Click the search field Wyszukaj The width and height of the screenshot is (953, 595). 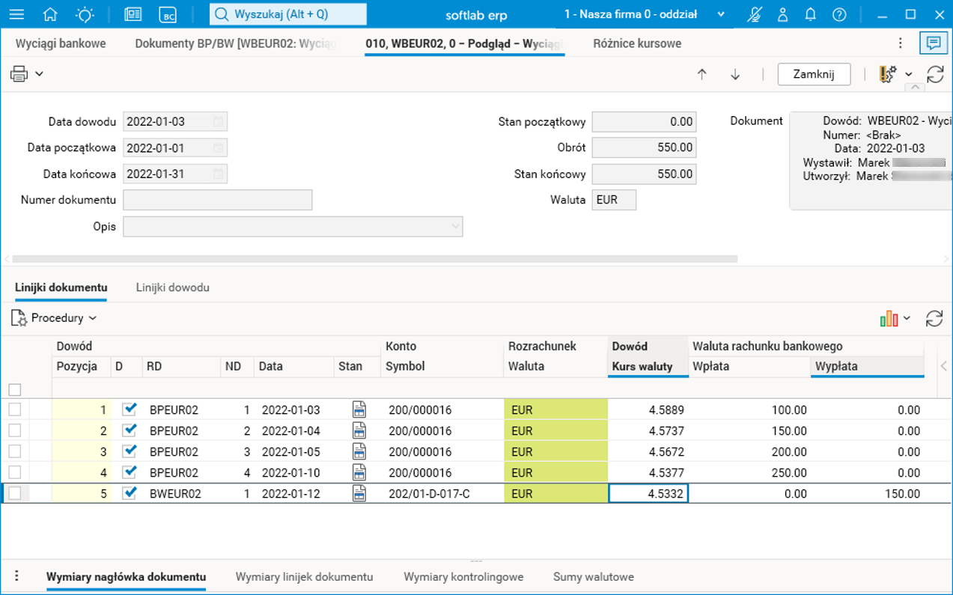tap(288, 14)
